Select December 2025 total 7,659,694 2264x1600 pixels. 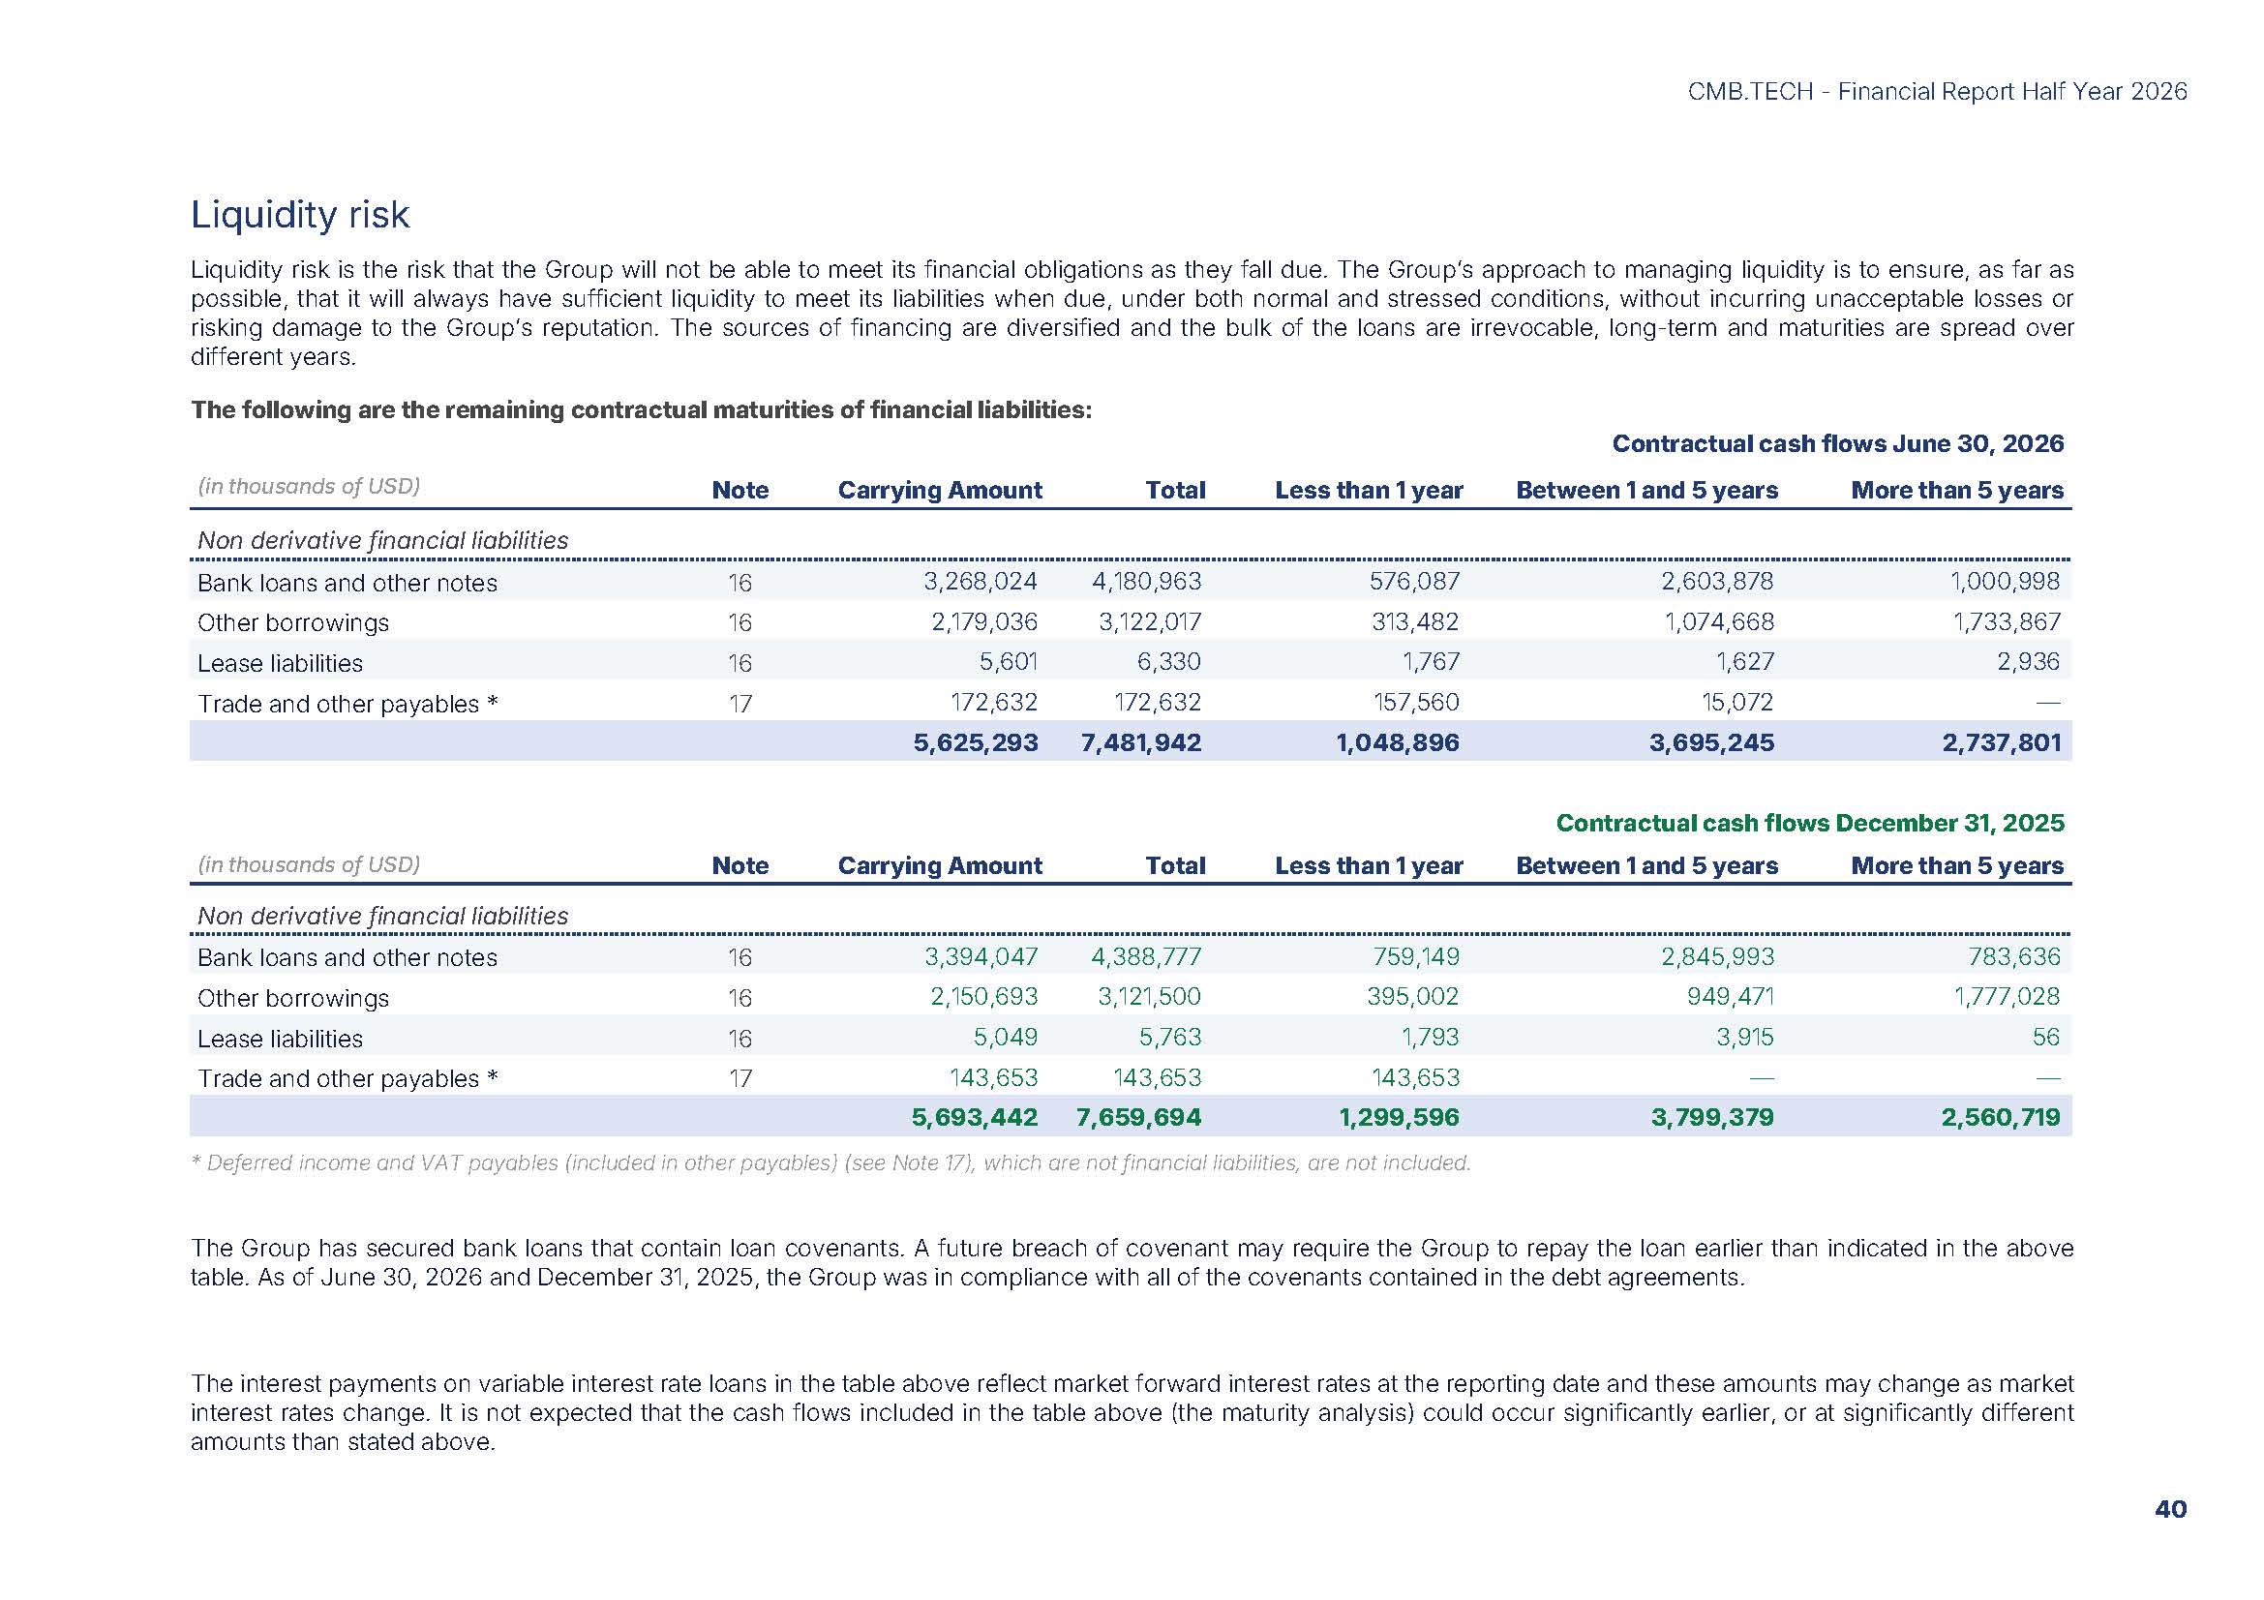click(x=1139, y=1117)
